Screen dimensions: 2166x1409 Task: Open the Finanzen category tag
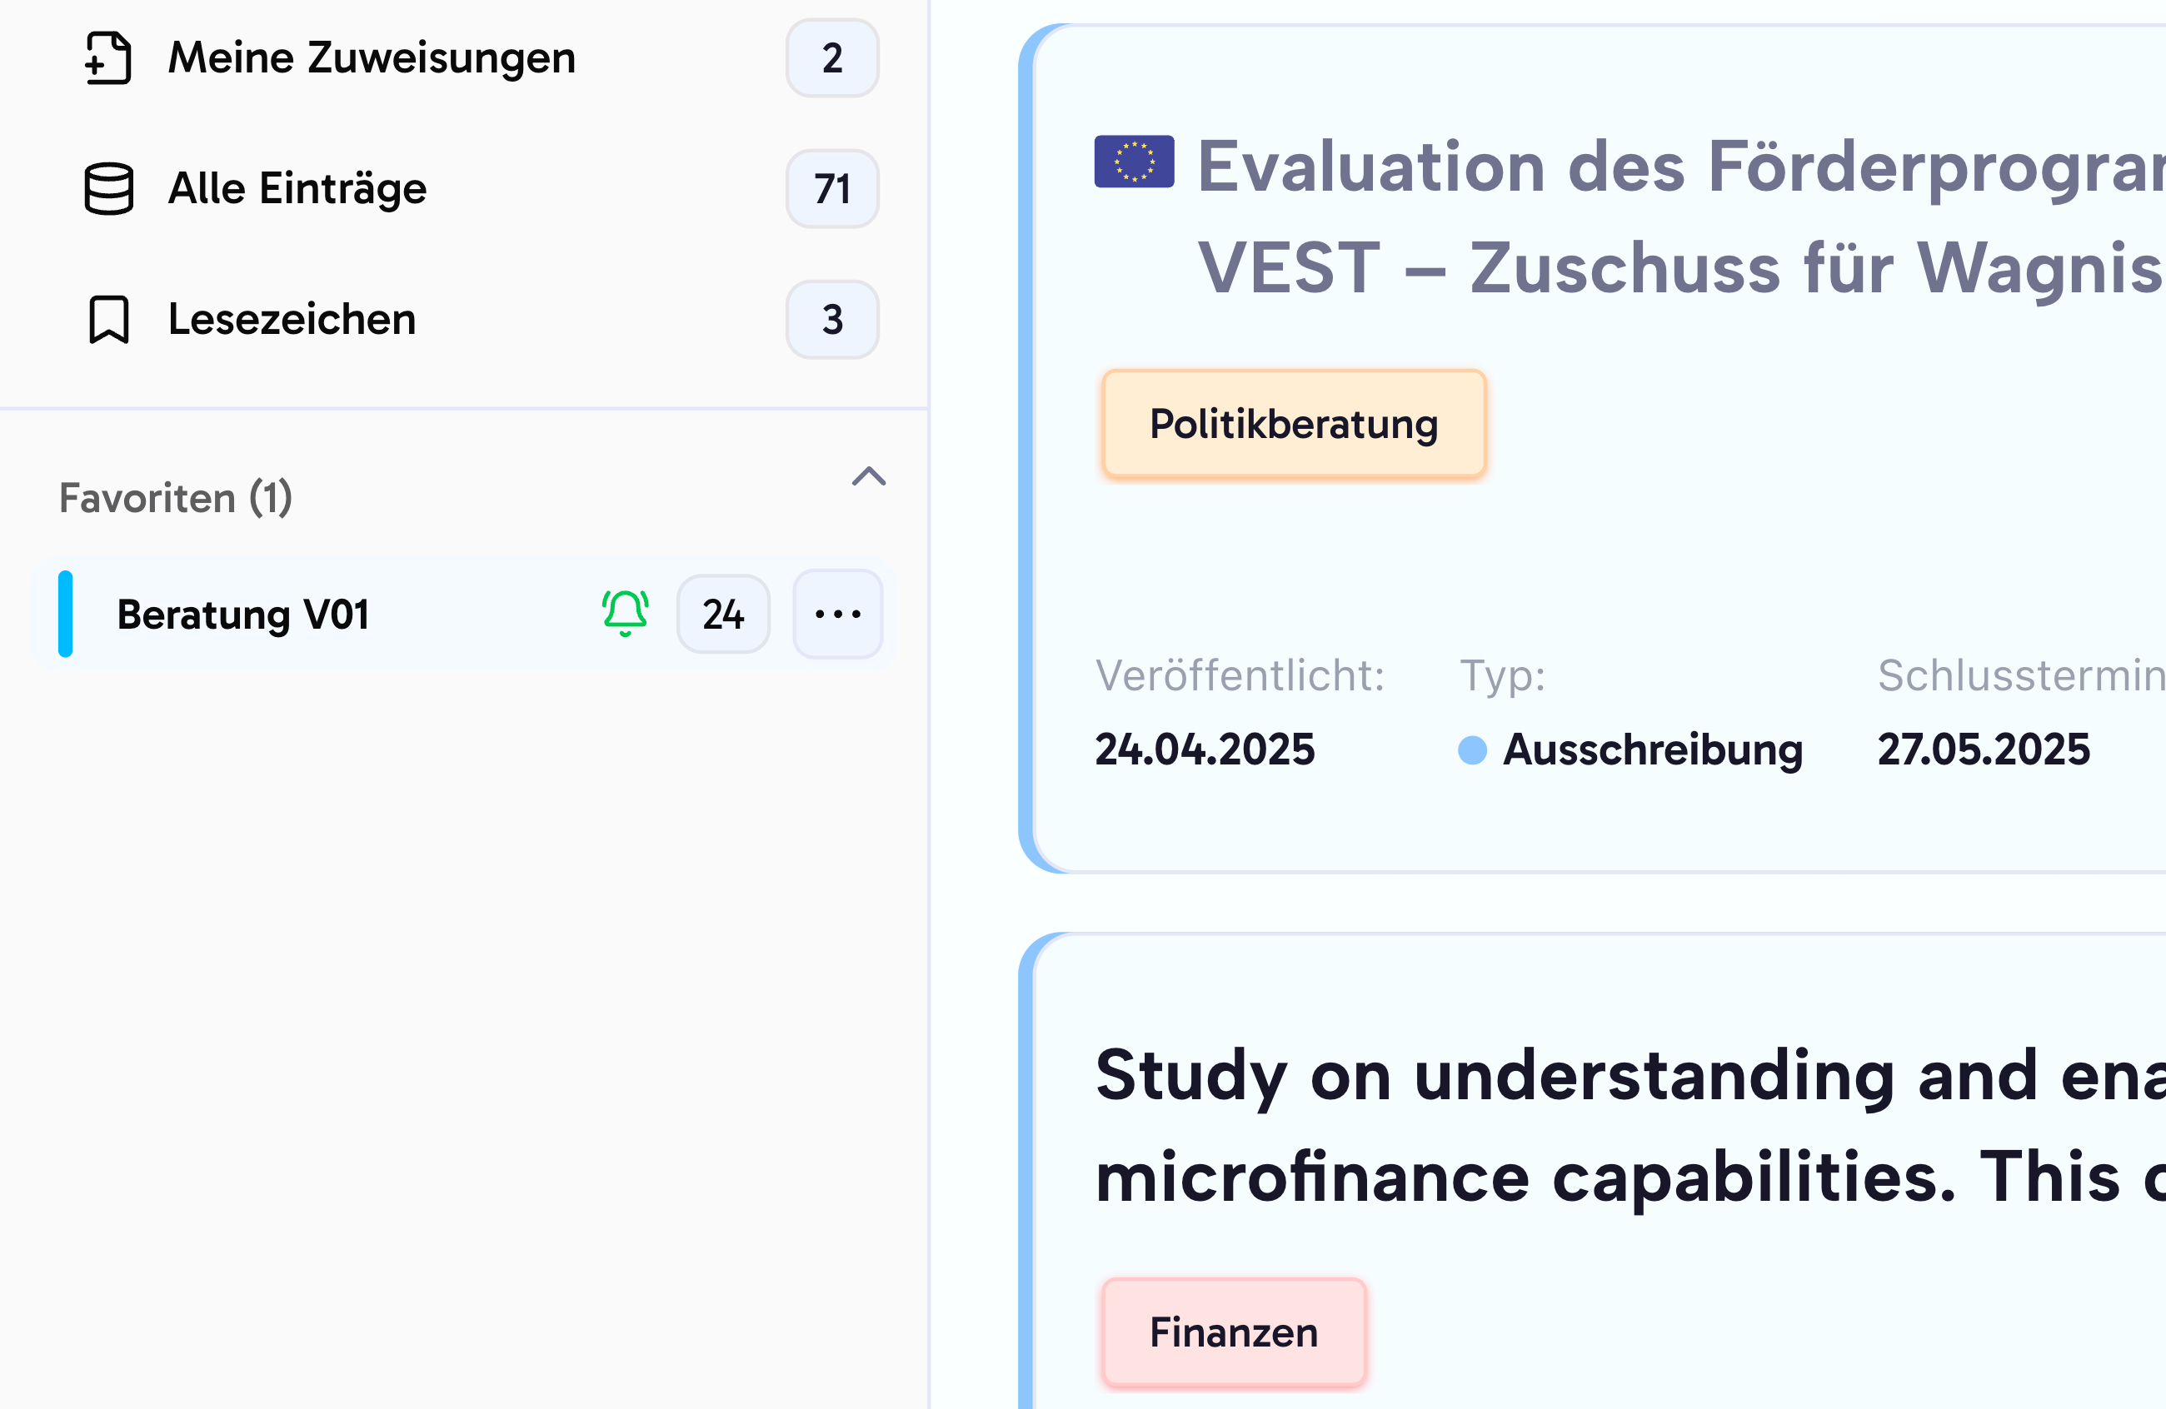tap(1234, 1332)
